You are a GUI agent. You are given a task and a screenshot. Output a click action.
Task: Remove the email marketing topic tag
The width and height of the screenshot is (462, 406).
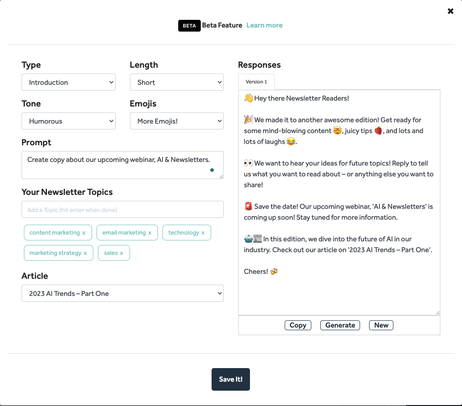click(x=150, y=233)
